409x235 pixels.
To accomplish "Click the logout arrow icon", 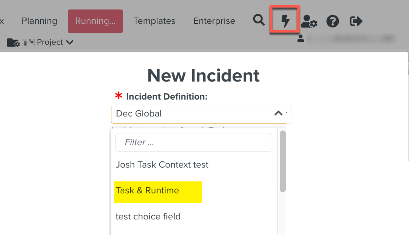I will [x=356, y=21].
